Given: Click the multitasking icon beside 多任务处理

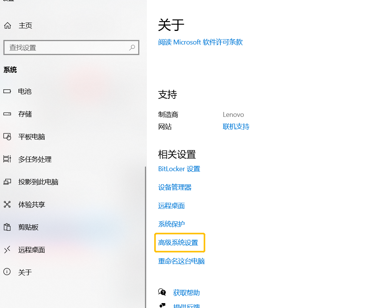Looking at the screenshot, I should 7,159.
